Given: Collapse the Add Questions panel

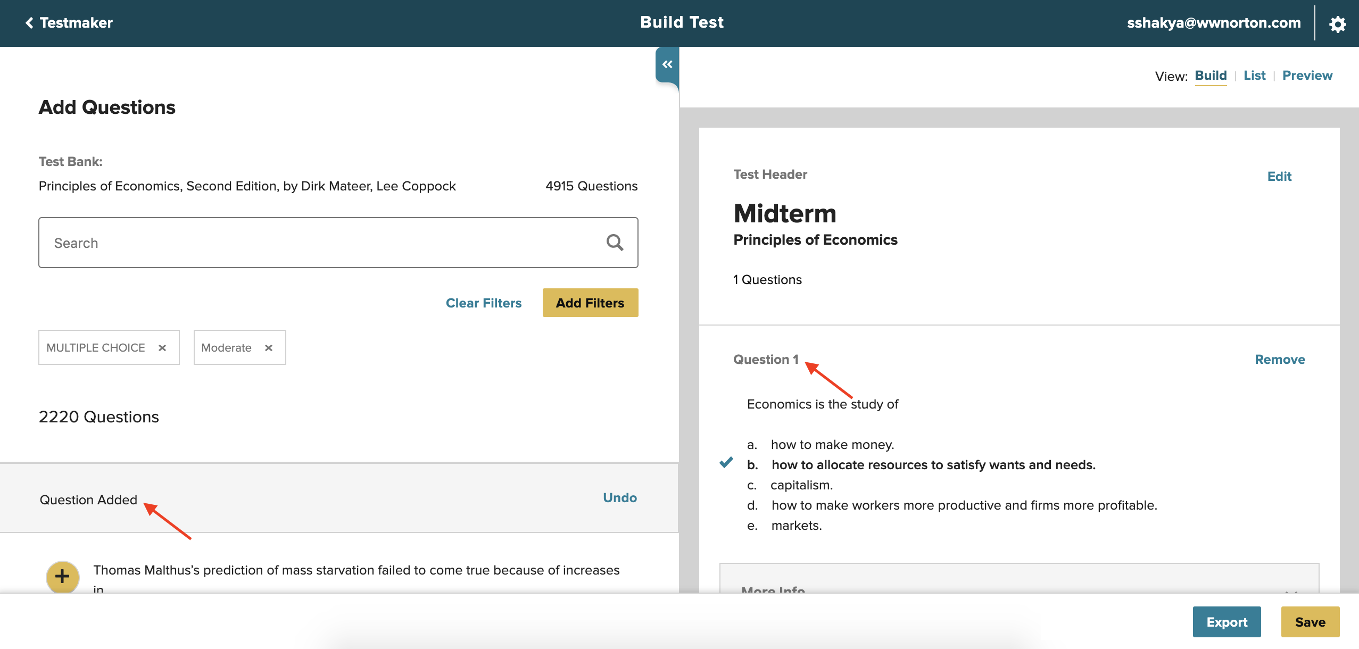Looking at the screenshot, I should point(667,64).
